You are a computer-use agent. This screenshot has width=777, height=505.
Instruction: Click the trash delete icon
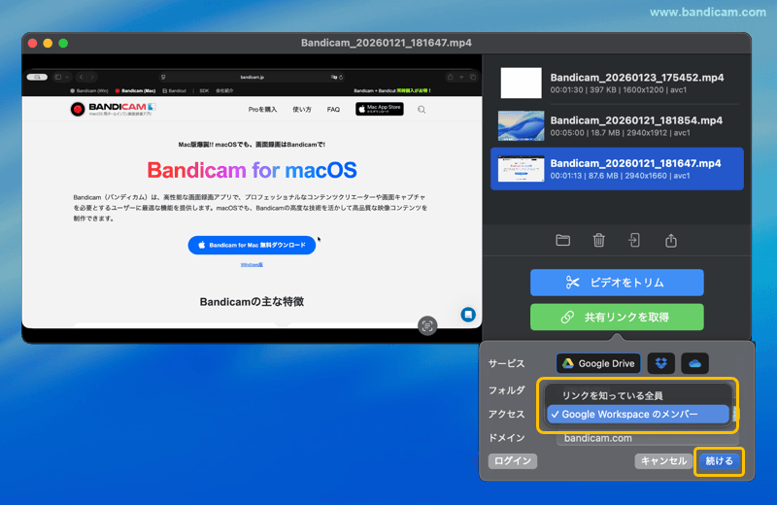598,240
